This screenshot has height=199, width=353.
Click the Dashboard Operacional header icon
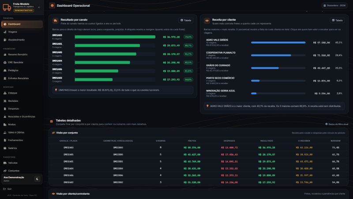pyautogui.click(x=52, y=5)
